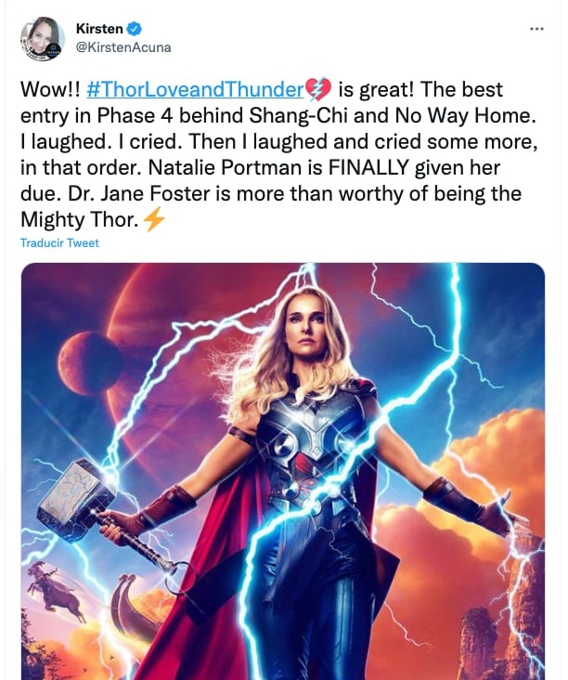
Task: Click the words No Way Home
Action: tap(463, 115)
